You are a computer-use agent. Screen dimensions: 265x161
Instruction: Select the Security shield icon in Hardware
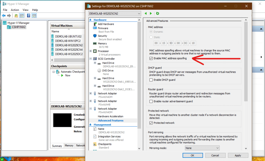[95, 36]
